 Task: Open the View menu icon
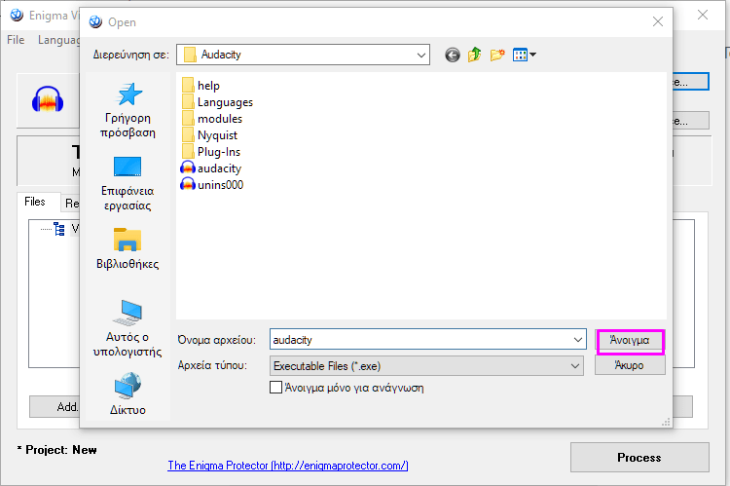525,55
